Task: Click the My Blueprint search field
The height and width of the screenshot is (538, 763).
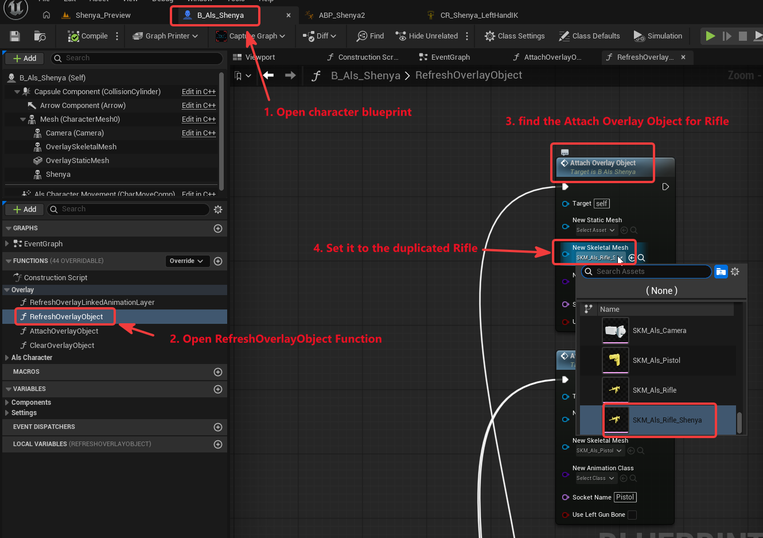Action: click(x=128, y=210)
